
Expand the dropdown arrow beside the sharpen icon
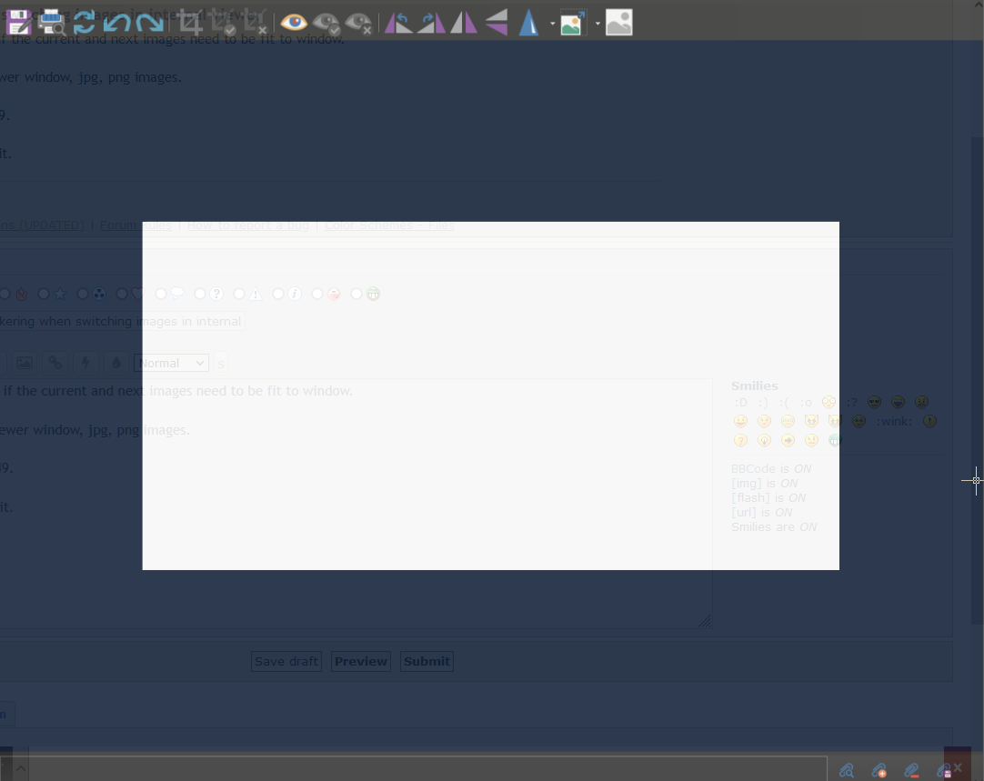click(552, 23)
